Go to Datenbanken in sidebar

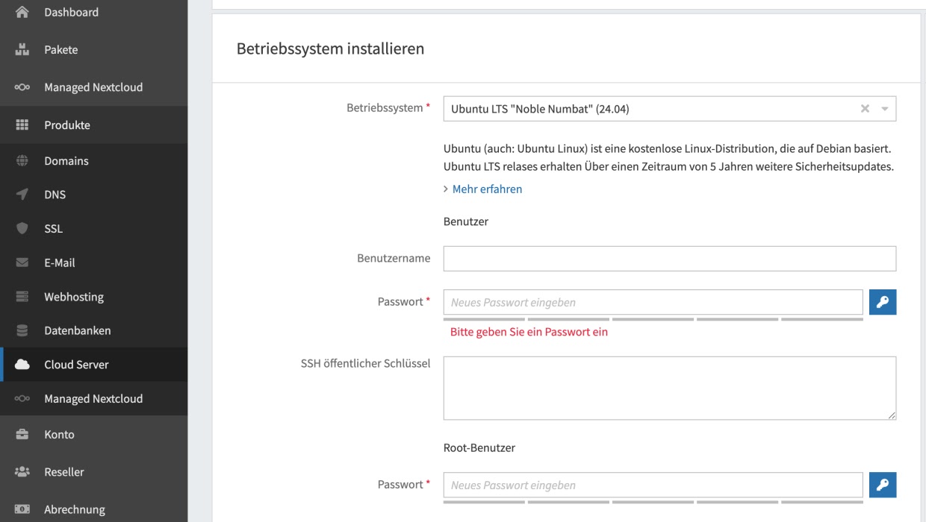[x=77, y=330]
